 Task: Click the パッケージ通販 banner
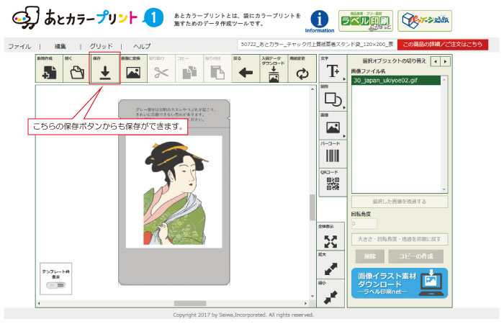pyautogui.click(x=425, y=21)
